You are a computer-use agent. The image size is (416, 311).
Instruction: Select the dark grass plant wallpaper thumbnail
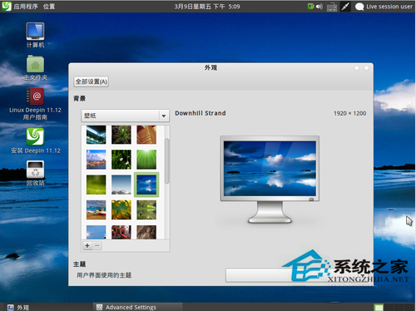(121, 135)
